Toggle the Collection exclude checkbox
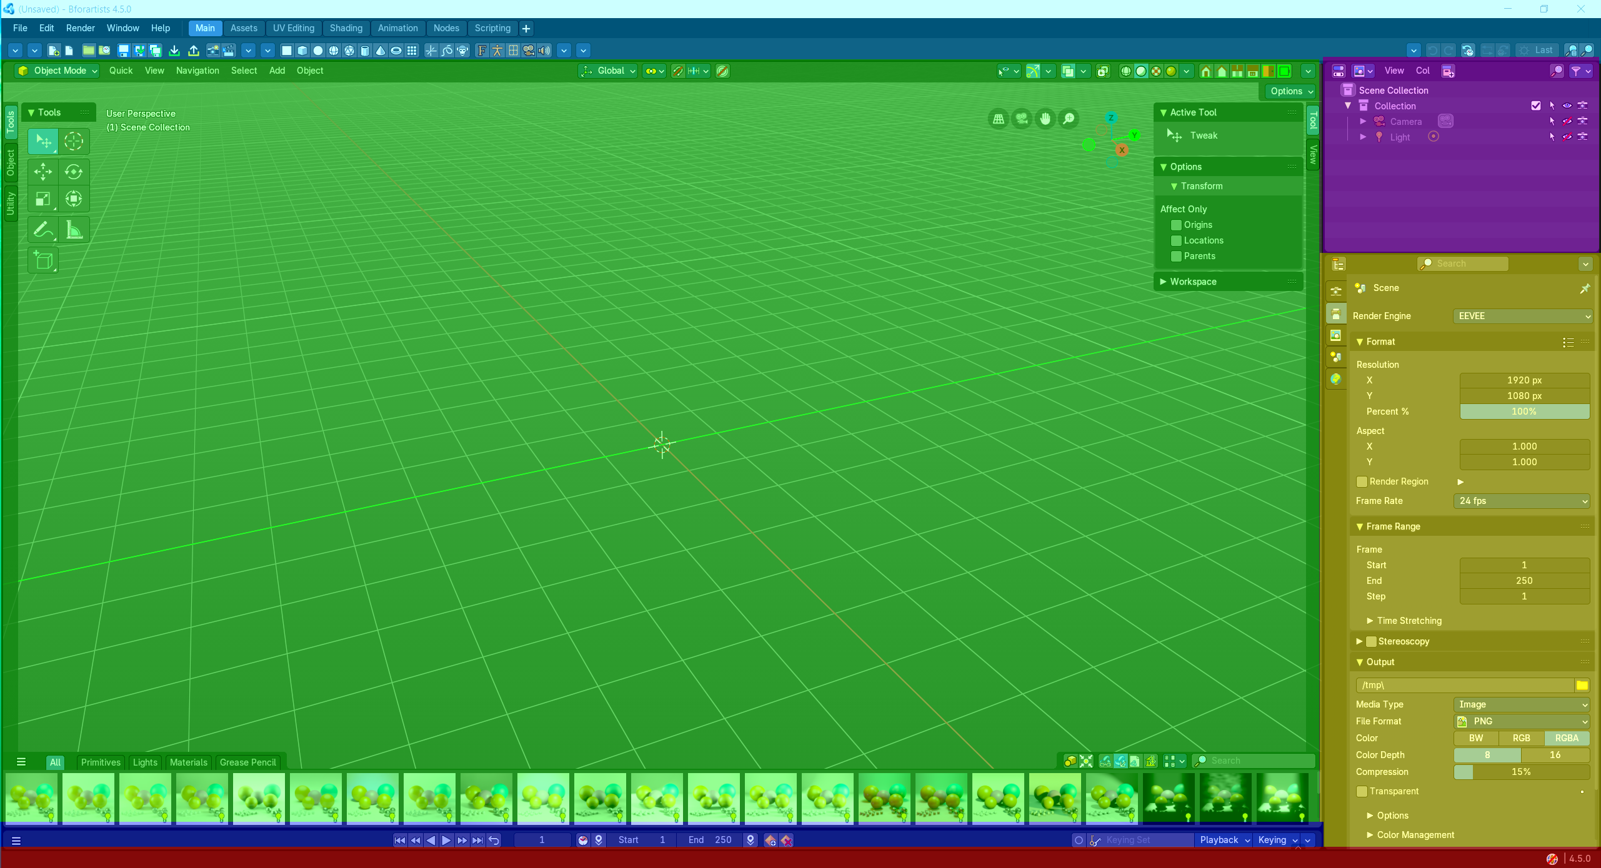1601x868 pixels. coord(1536,106)
